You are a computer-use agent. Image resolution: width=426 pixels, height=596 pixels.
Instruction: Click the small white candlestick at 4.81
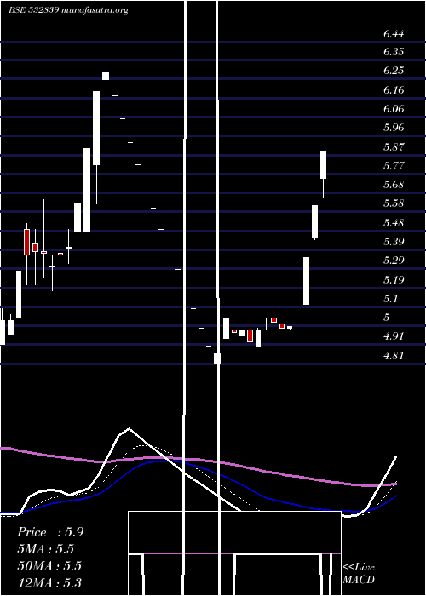[x=217, y=358]
